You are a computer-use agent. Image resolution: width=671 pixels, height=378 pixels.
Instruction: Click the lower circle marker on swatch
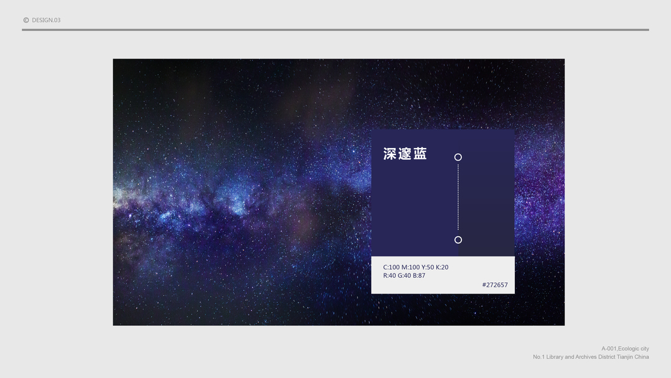458,240
